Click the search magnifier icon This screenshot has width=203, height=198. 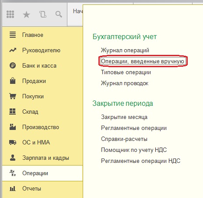(x=59, y=14)
